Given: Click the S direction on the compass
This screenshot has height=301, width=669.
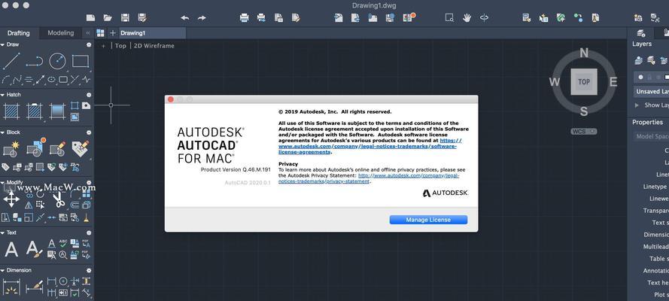Looking at the screenshot, I should pyautogui.click(x=584, y=111).
